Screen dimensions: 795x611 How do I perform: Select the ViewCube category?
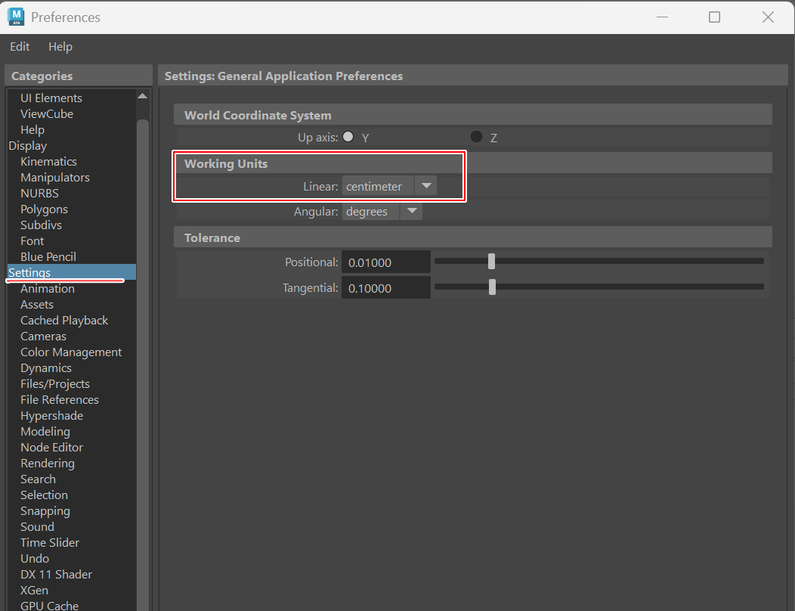[x=47, y=113]
